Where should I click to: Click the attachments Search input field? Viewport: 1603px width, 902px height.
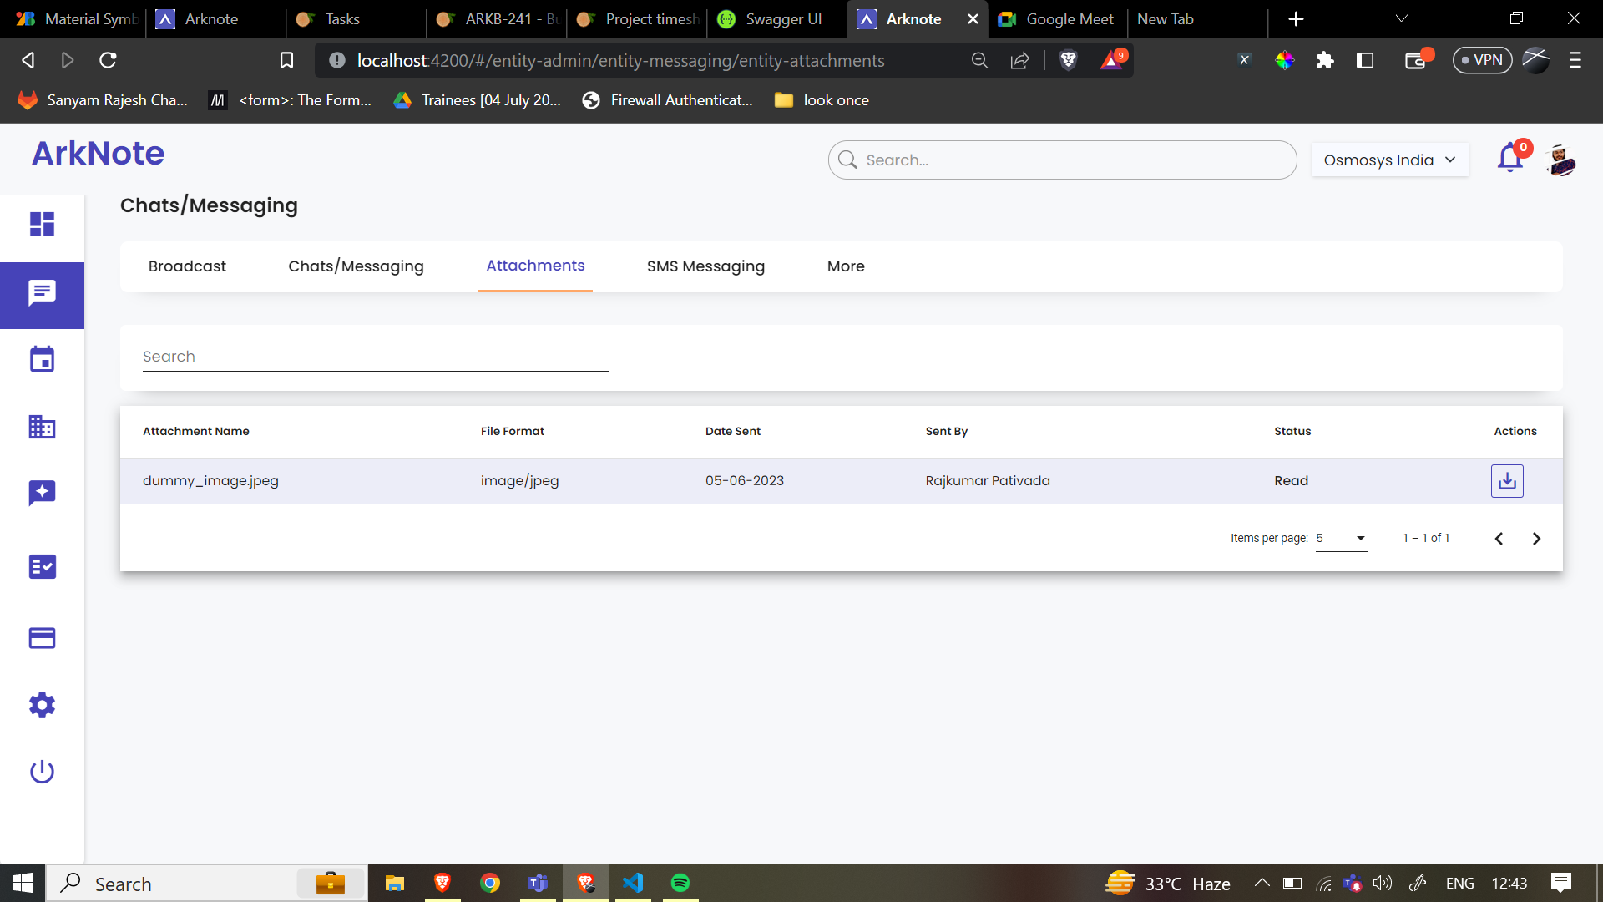[x=375, y=357]
